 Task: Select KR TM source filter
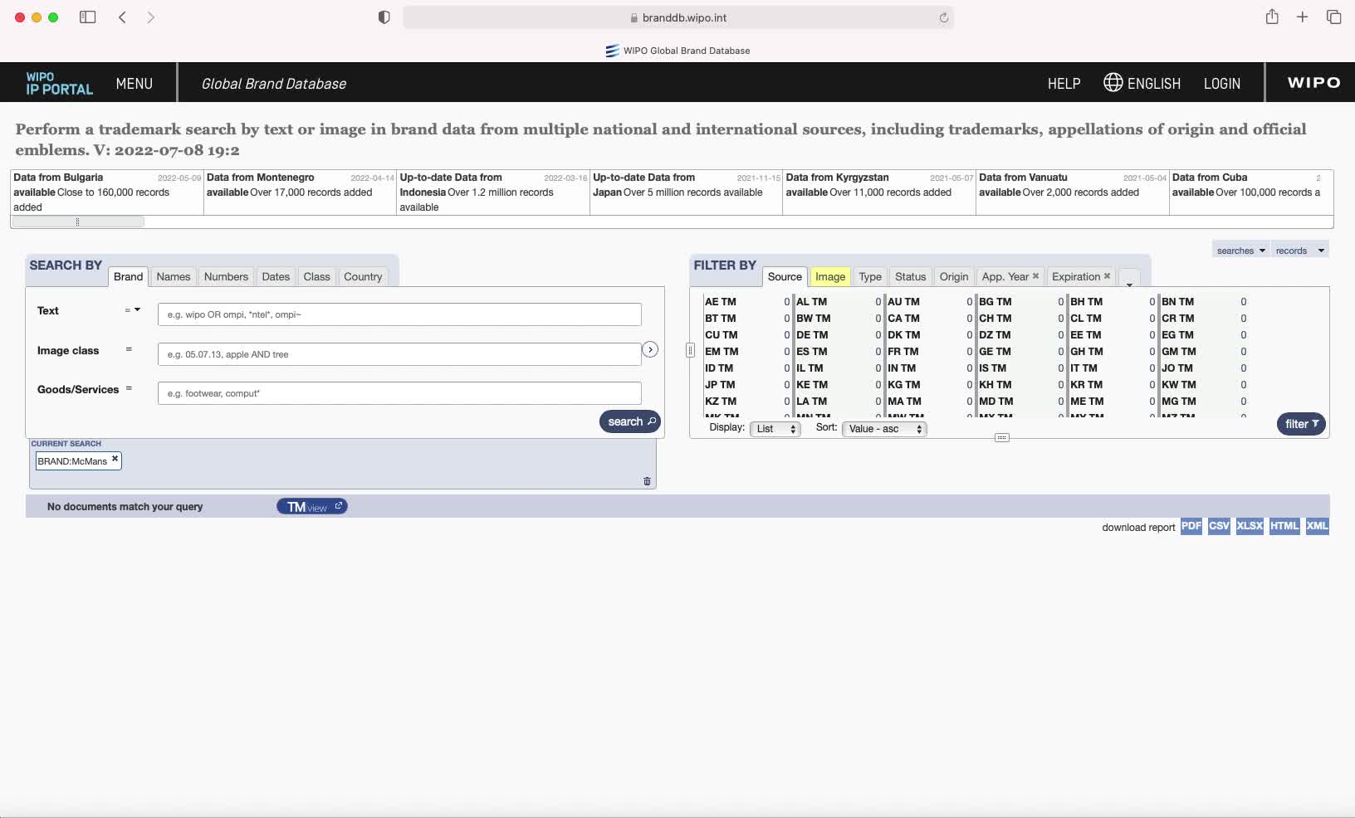tap(1086, 385)
